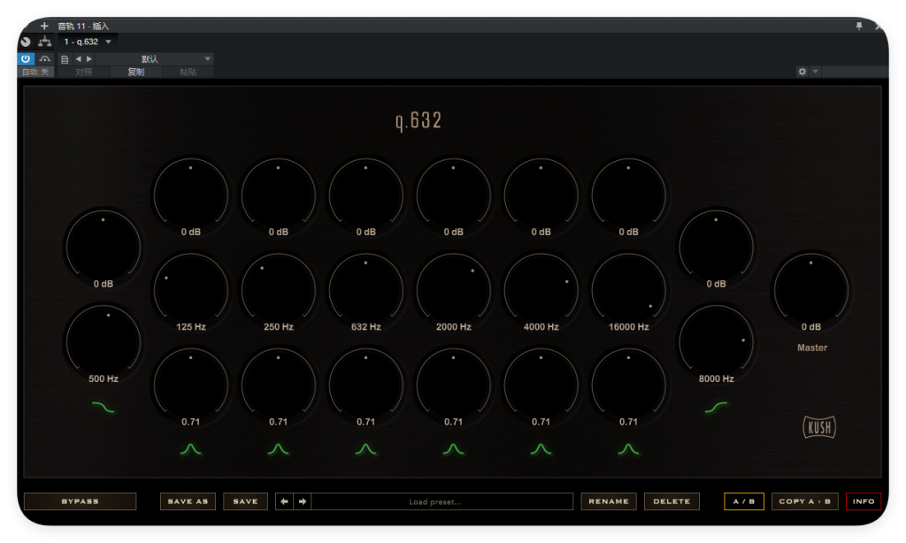
Task: Click the Q knob below 125 Hz
Action: tap(191, 386)
